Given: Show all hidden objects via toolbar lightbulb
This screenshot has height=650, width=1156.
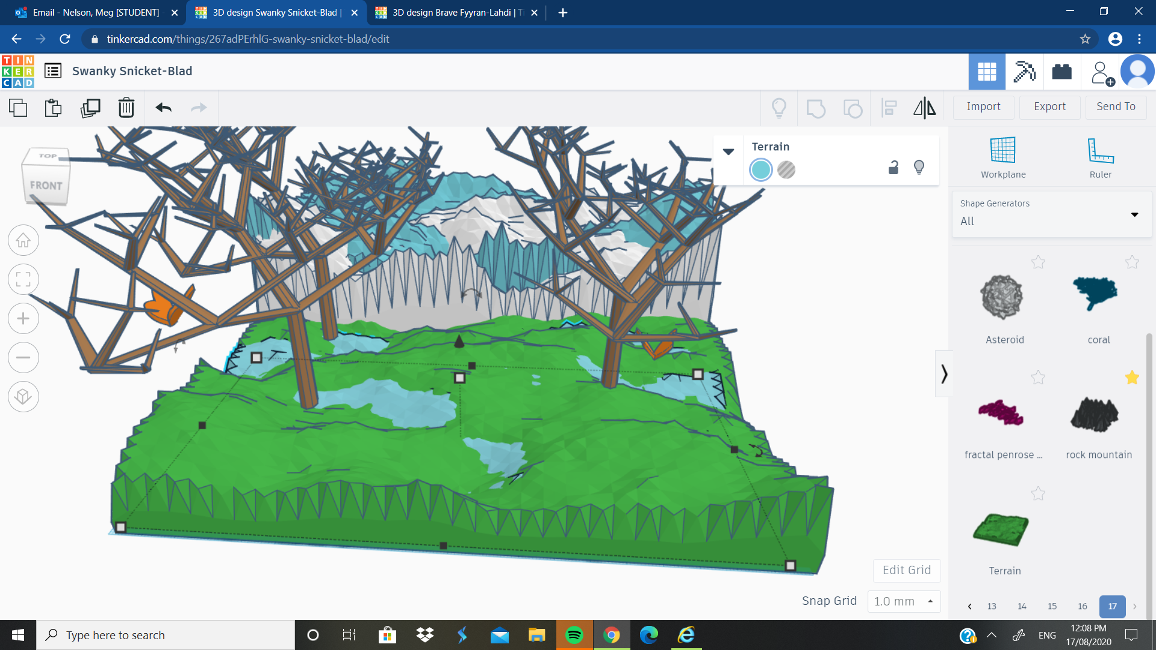Looking at the screenshot, I should pyautogui.click(x=779, y=108).
